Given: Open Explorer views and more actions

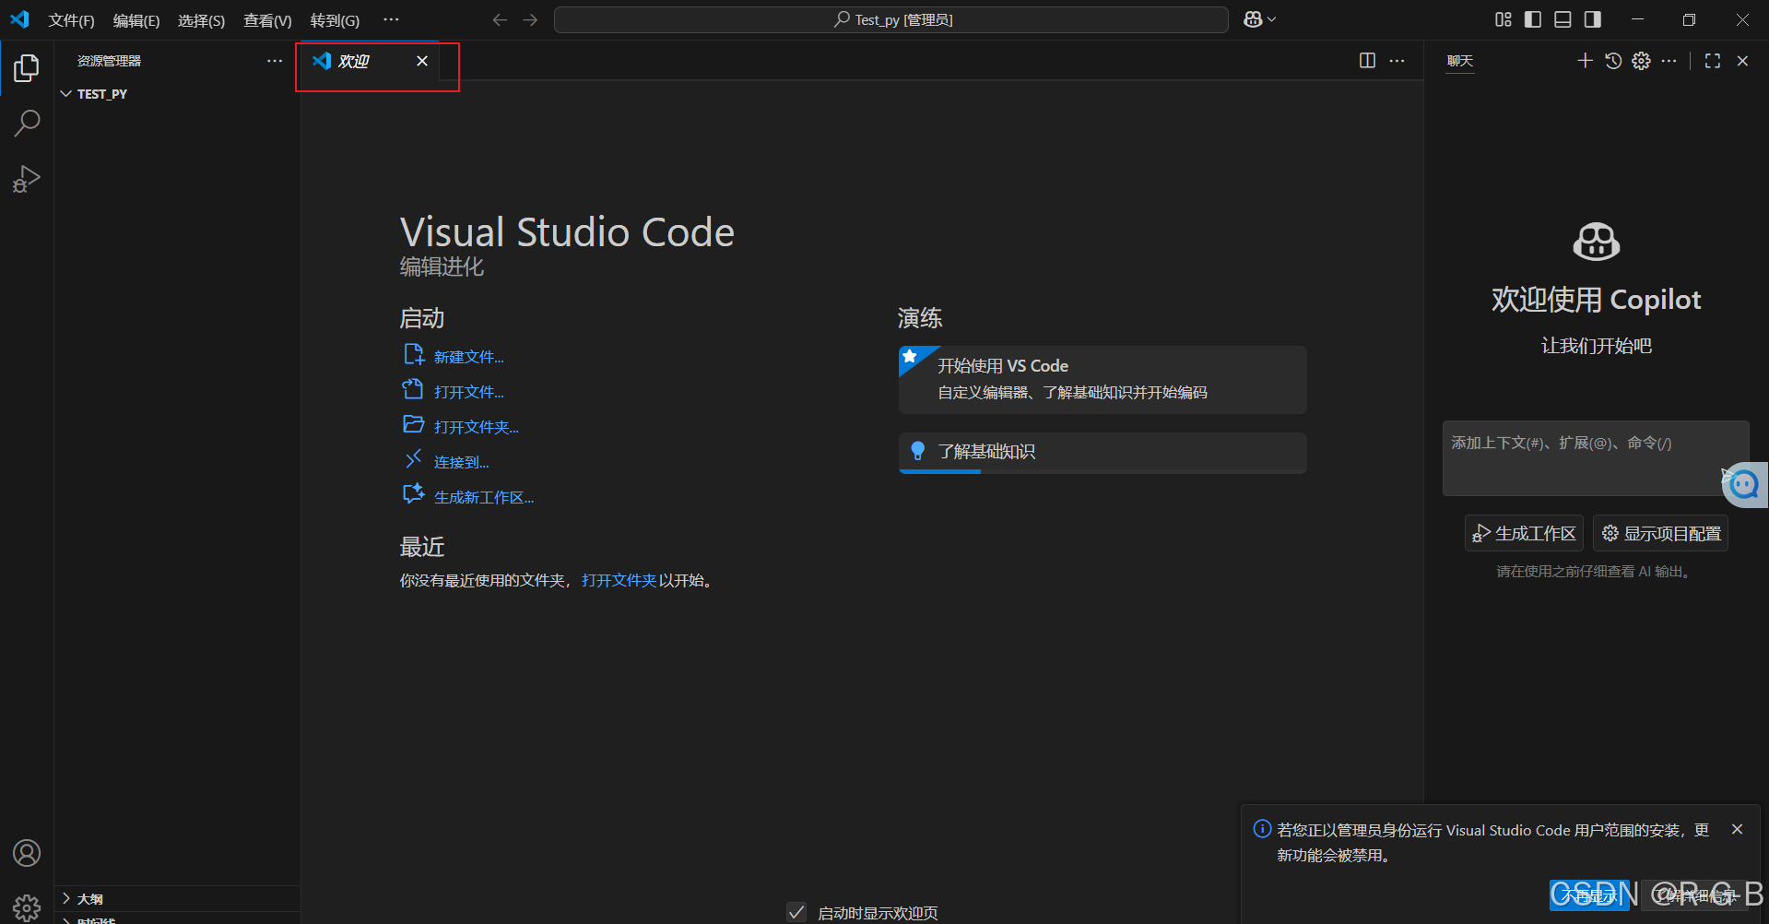Looking at the screenshot, I should (x=275, y=61).
